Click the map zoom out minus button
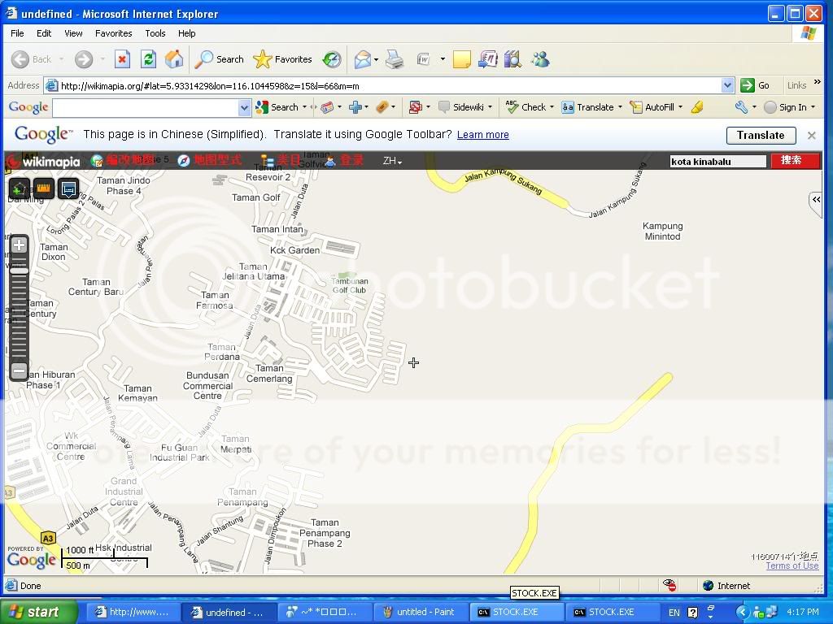This screenshot has height=624, width=833. click(x=20, y=370)
